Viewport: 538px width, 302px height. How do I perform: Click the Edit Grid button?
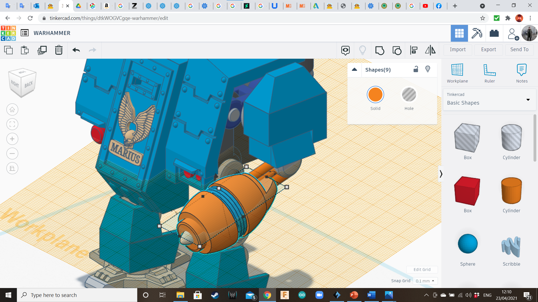[422, 270]
